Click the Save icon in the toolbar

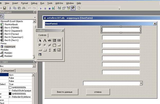(x=4, y=8)
